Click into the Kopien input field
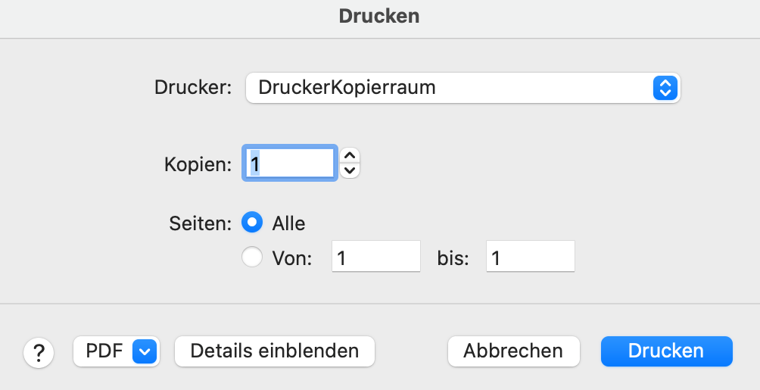Image resolution: width=760 pixels, height=390 pixels. 289,163
